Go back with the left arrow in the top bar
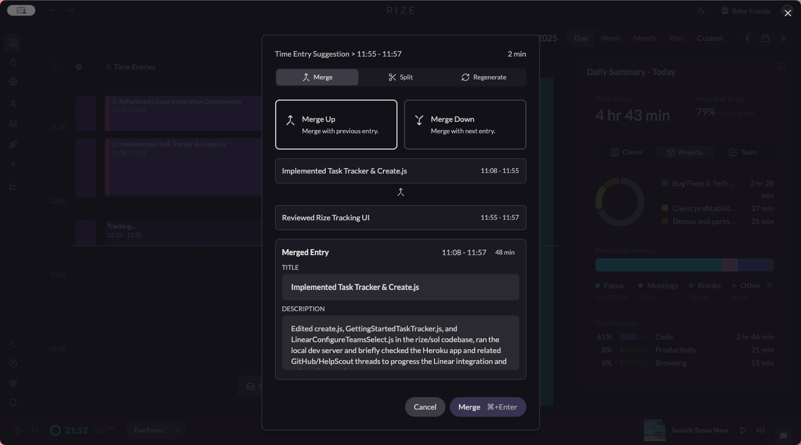This screenshot has width=801, height=445. (53, 10)
